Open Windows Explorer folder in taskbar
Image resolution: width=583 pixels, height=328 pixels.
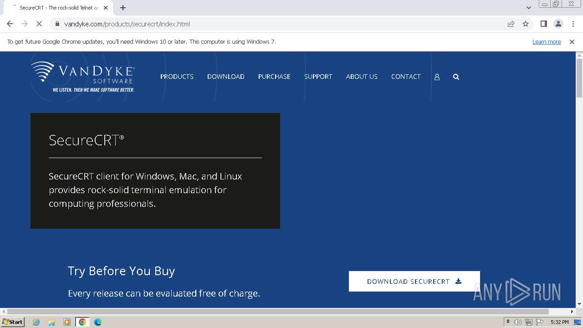(x=51, y=322)
